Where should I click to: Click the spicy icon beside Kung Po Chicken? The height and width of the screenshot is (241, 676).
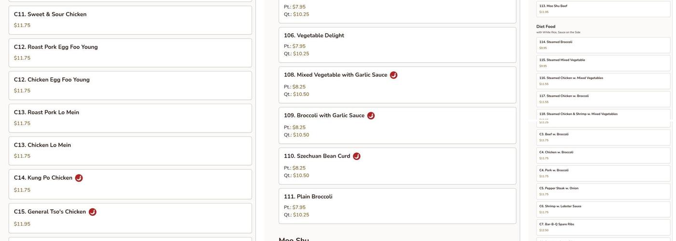79,178
